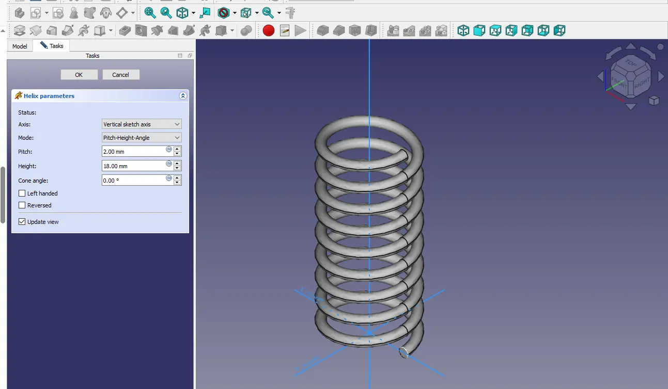Enable the Left handed checkbox
Image resolution: width=668 pixels, height=389 pixels.
22,193
